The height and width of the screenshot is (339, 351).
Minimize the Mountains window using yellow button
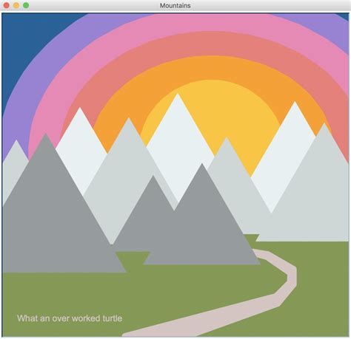(x=16, y=5)
